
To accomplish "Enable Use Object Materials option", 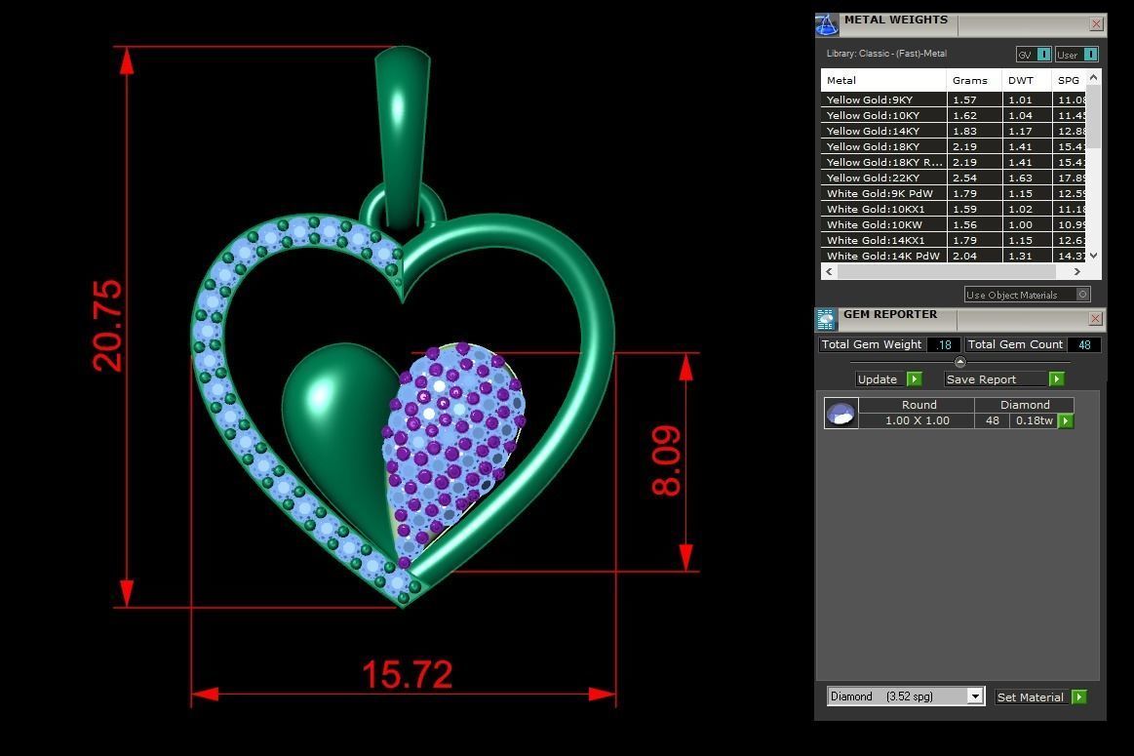I will 1082,295.
